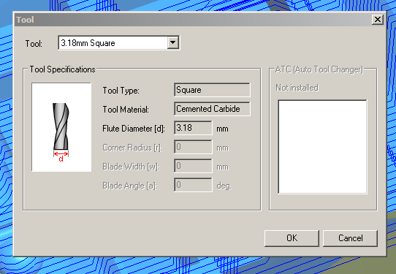Click the Tool Material label text
This screenshot has width=396, height=274.
pyautogui.click(x=126, y=110)
